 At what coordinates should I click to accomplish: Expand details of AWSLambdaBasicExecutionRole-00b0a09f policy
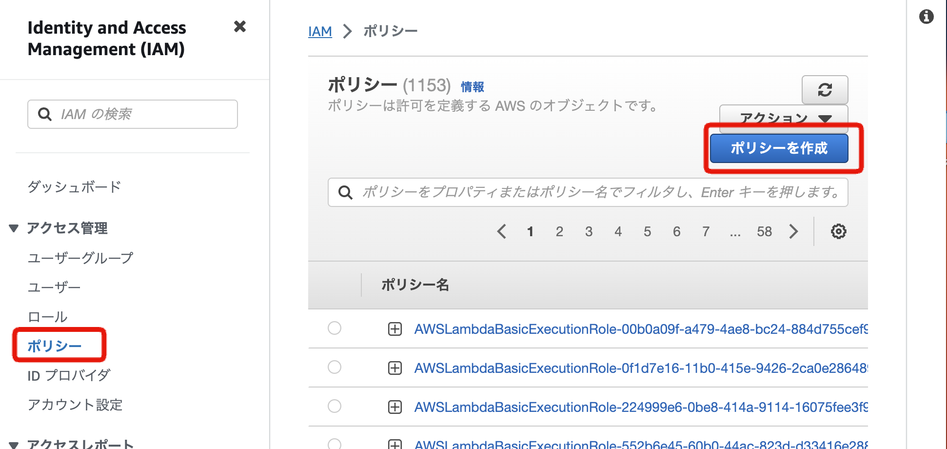tap(395, 329)
